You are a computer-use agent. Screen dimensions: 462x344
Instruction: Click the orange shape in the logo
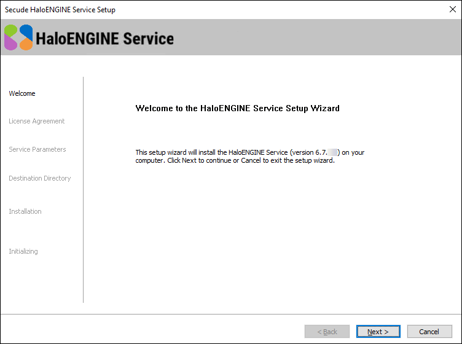26,44
